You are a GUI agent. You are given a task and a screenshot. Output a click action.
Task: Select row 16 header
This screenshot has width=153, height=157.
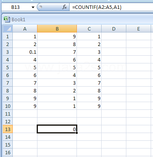point(8,152)
